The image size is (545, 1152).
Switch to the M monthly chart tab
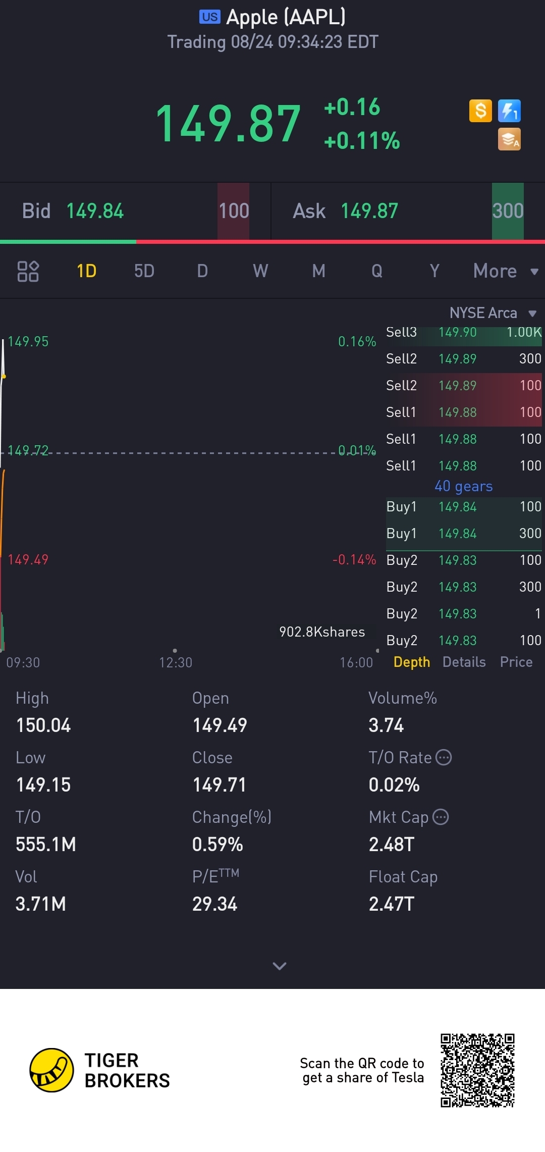[x=318, y=271]
